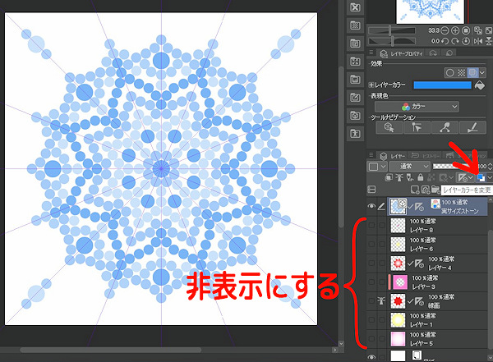Open the mask enable dropdown arrow
Viewport: 493px width, 362px height.
(x=451, y=178)
